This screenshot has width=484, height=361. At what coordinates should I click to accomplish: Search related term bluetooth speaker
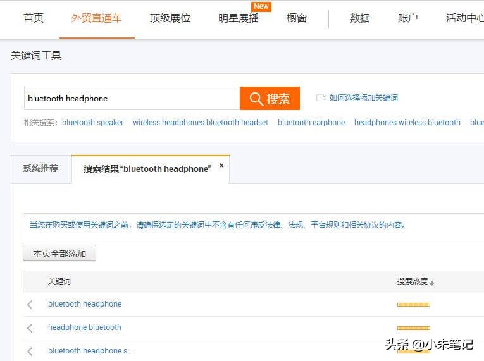click(x=92, y=123)
